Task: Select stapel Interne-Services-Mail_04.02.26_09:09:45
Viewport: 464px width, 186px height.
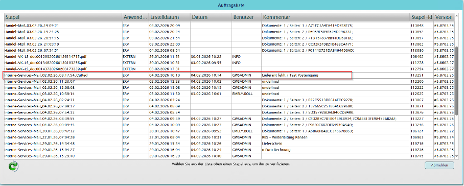Action: (x=39, y=125)
